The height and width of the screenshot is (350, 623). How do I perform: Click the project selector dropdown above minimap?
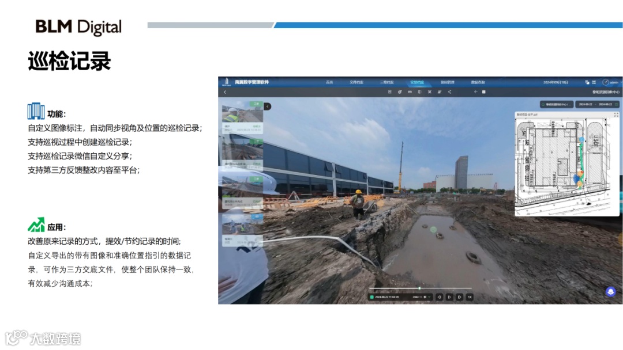coord(556,104)
